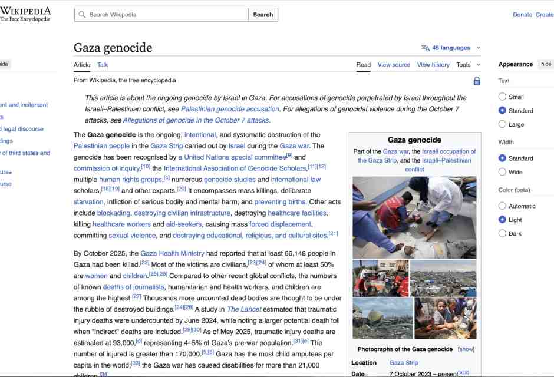Open the starvation link
554x377 pixels.
[88, 202]
